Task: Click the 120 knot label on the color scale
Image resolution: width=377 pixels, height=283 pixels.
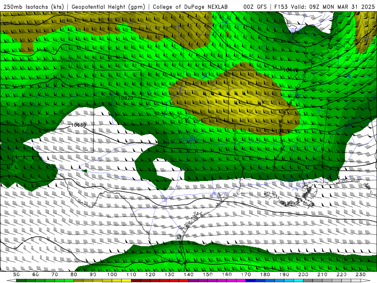Action: coord(150,275)
